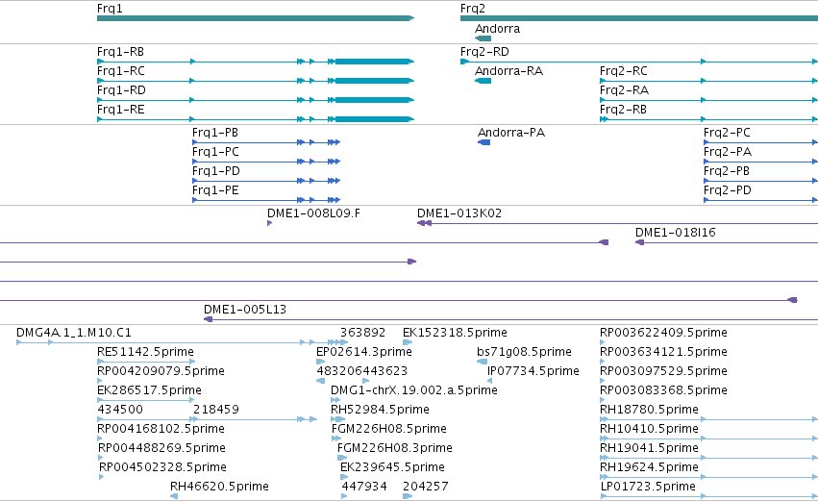Click the 363892 feature label
The image size is (818, 501).
363,333
